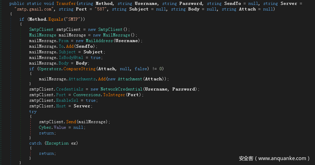The width and height of the screenshot is (315, 165).
Task: Click the Exception type in catch clause
Action: (x=57, y=143)
